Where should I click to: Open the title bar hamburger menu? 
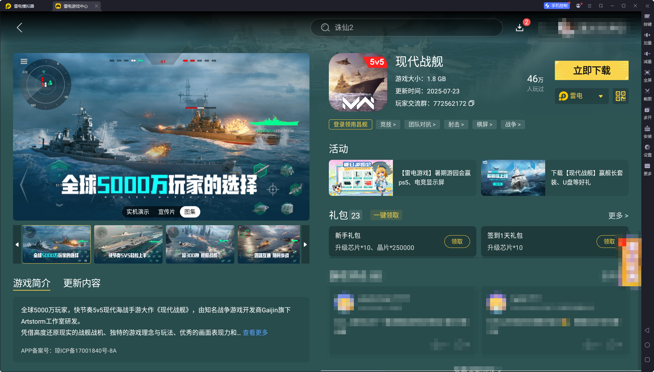click(590, 6)
